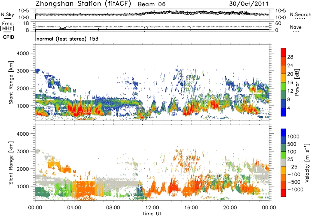Click the 20:00 time tick label
This screenshot has height=216, width=311.
(x=230, y=208)
